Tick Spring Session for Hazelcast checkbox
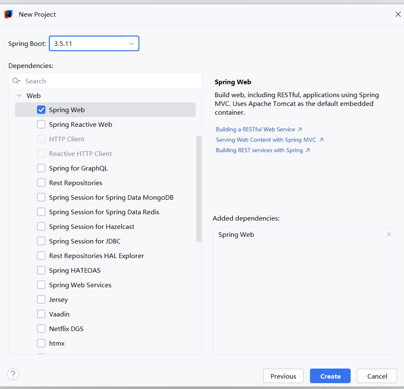404x389 pixels. coord(41,226)
